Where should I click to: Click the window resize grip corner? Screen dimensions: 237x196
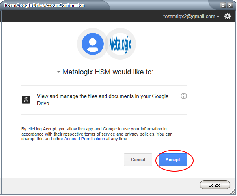click(x=233, y=192)
